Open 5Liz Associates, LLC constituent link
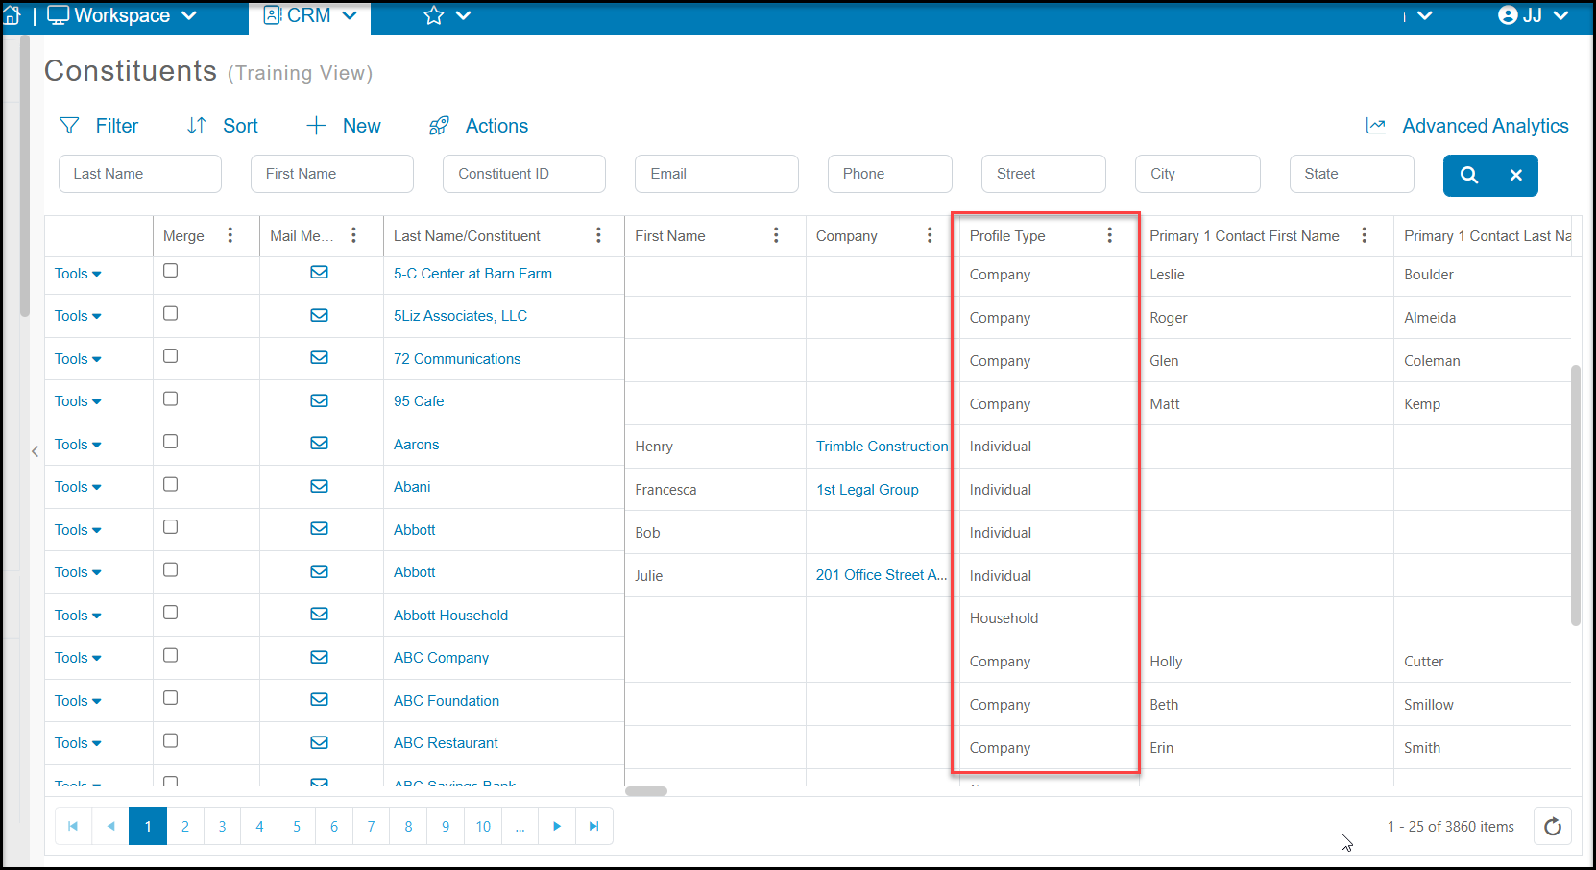Screen dimensions: 1596x870 point(460,316)
